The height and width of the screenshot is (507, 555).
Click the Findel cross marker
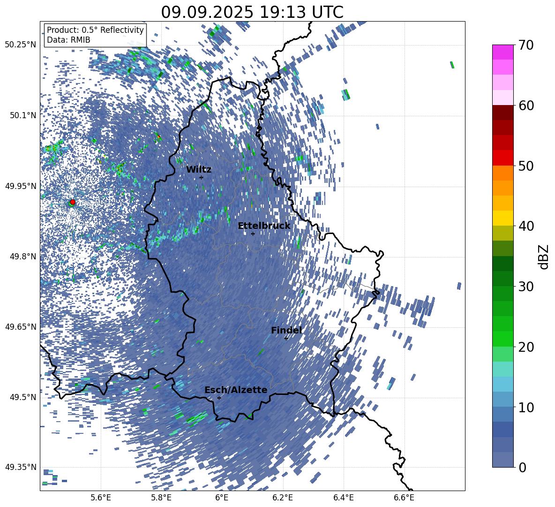[286, 338]
